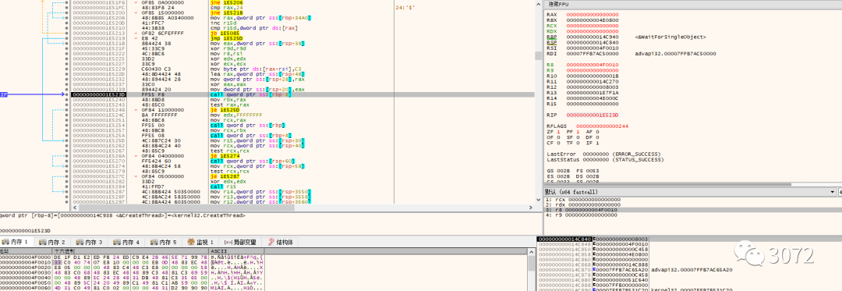842x291 pixels.
Task: Click the ASCII column header in dump
Action: [219, 251]
